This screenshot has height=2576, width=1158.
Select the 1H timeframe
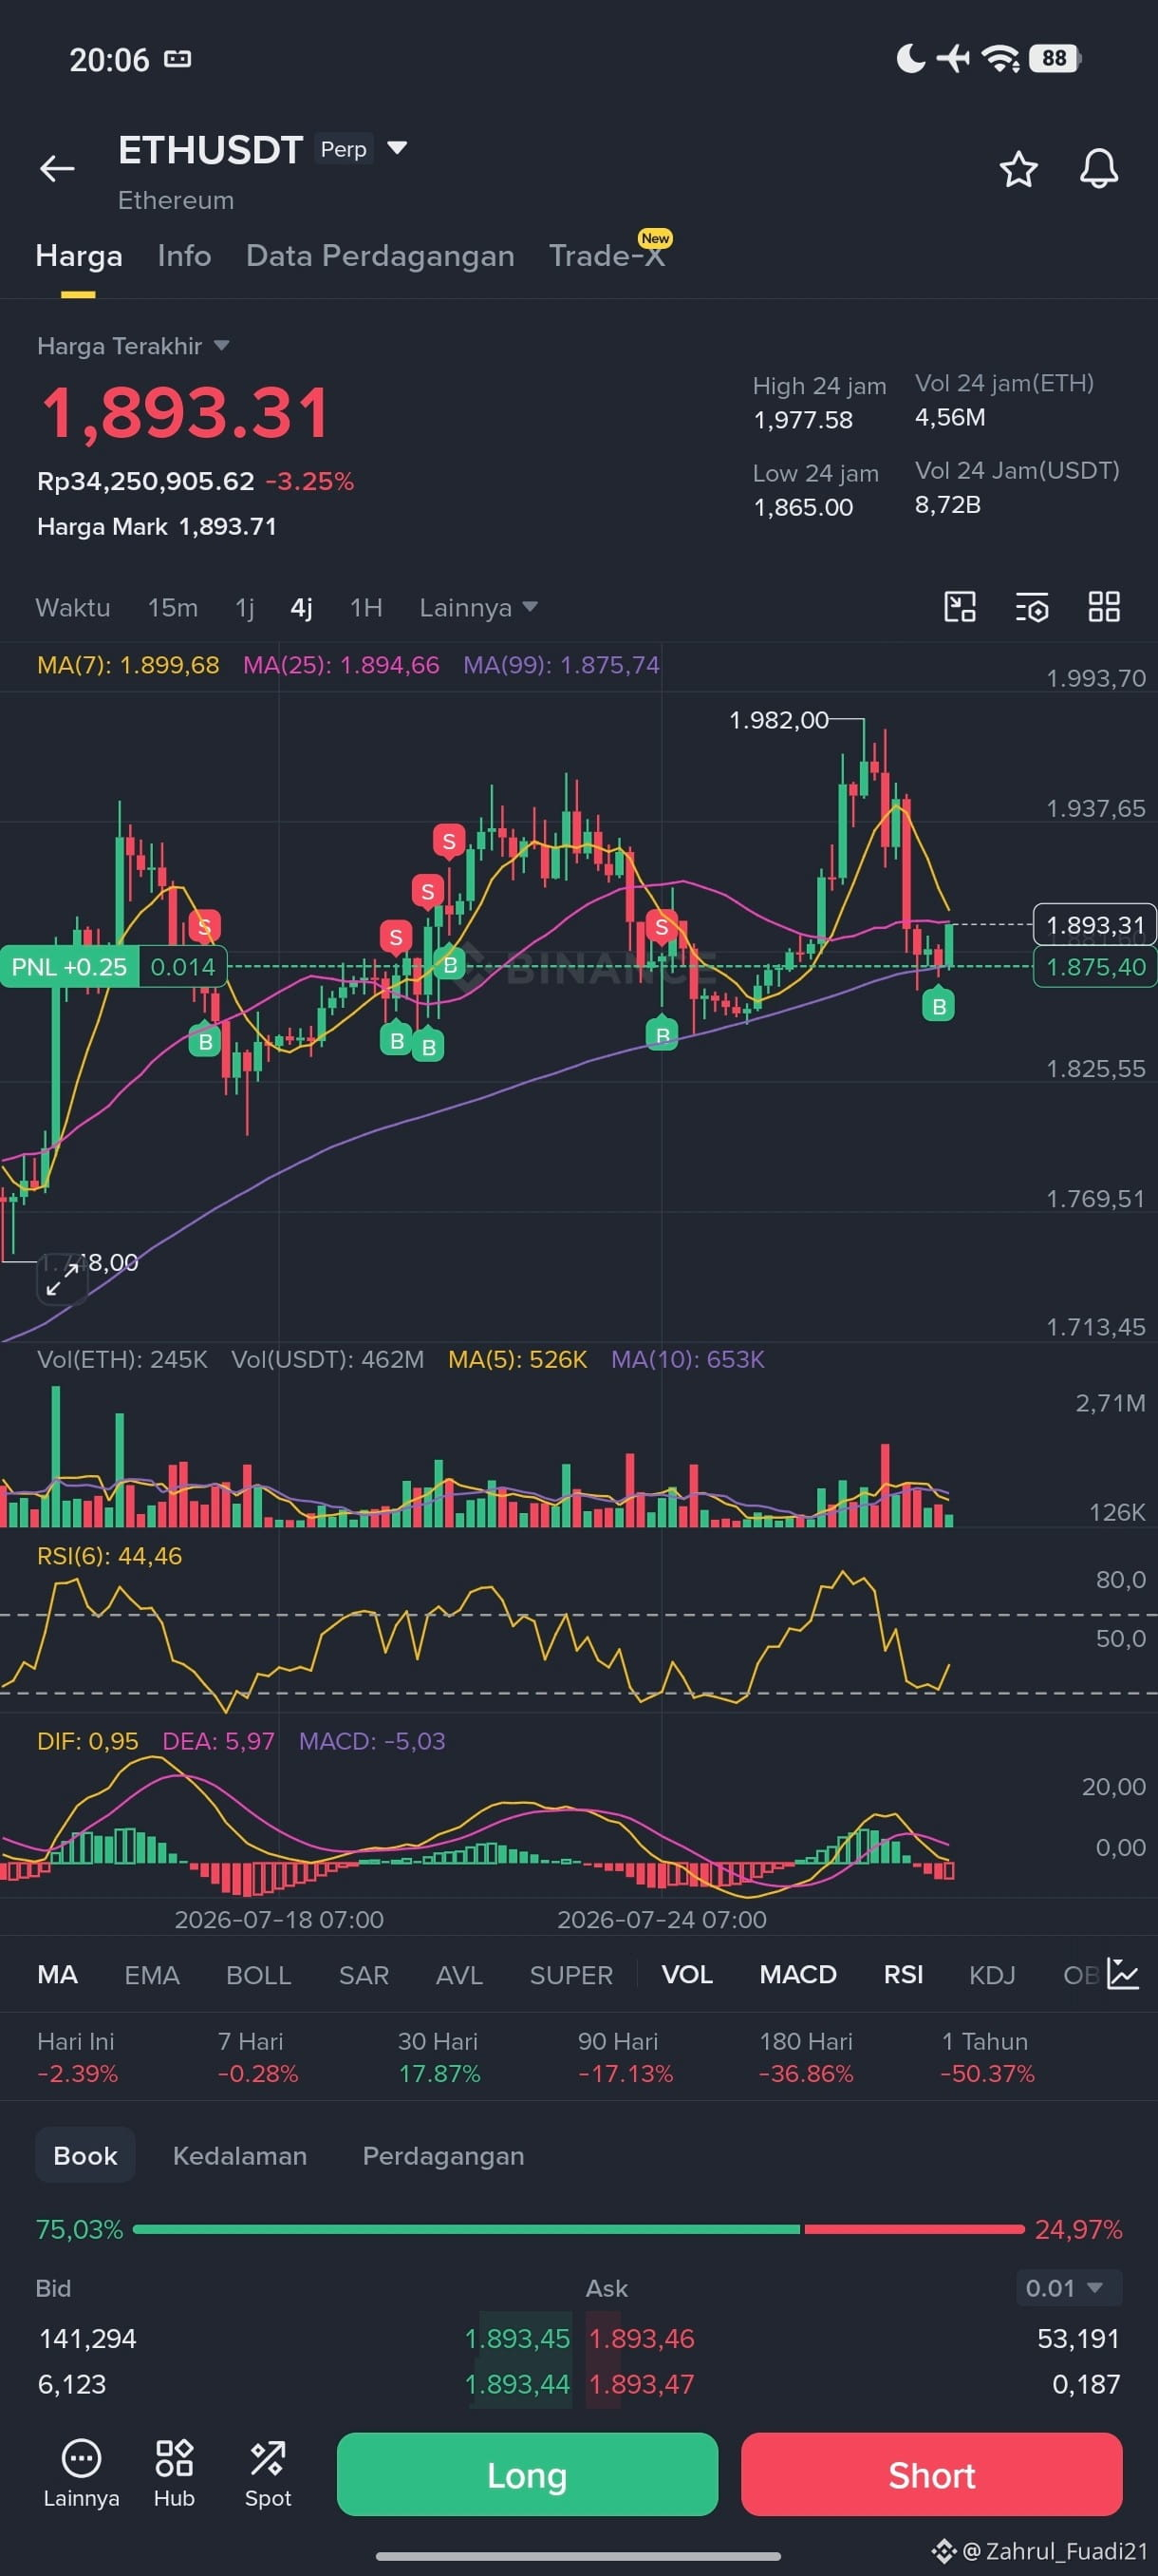(x=365, y=607)
